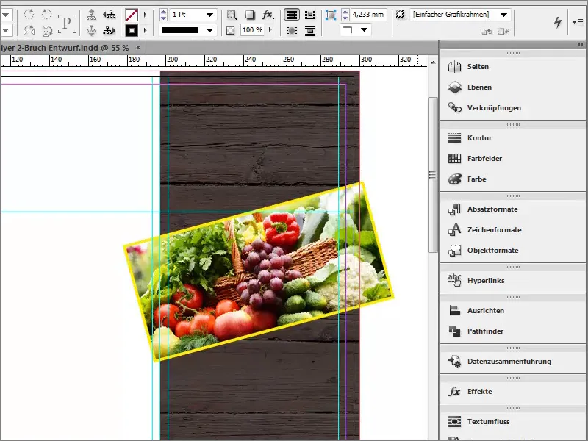Open the opacity slider arrow
The image size is (588, 441).
coord(270,29)
